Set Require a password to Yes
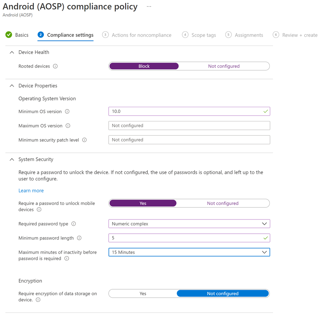The height and width of the screenshot is (315, 322). 143,203
